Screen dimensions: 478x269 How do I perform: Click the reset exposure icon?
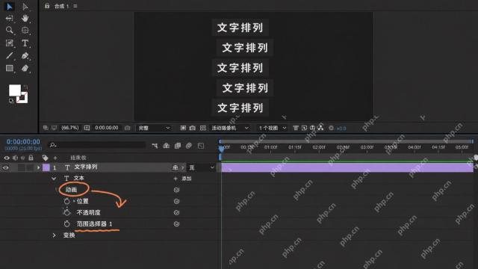click(x=331, y=128)
